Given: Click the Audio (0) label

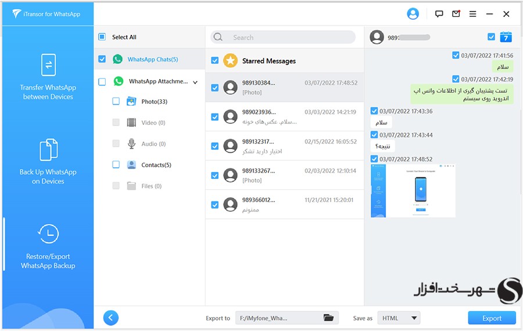Looking at the screenshot, I should tap(153, 143).
